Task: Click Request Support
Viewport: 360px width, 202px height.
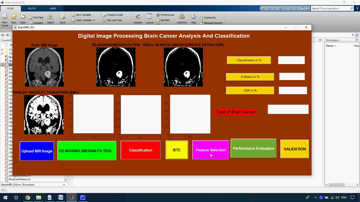Action: 211,23
